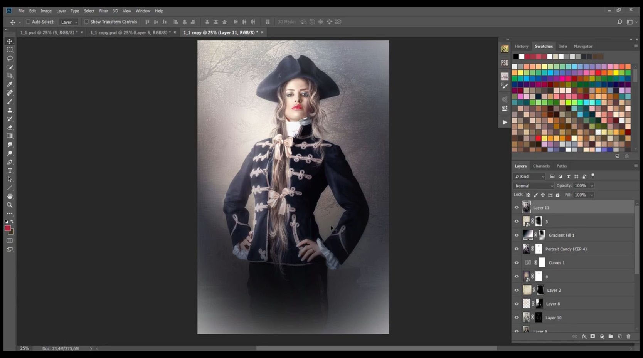Open the layer filter Kind dropdown
643x358 pixels.
pyautogui.click(x=530, y=176)
